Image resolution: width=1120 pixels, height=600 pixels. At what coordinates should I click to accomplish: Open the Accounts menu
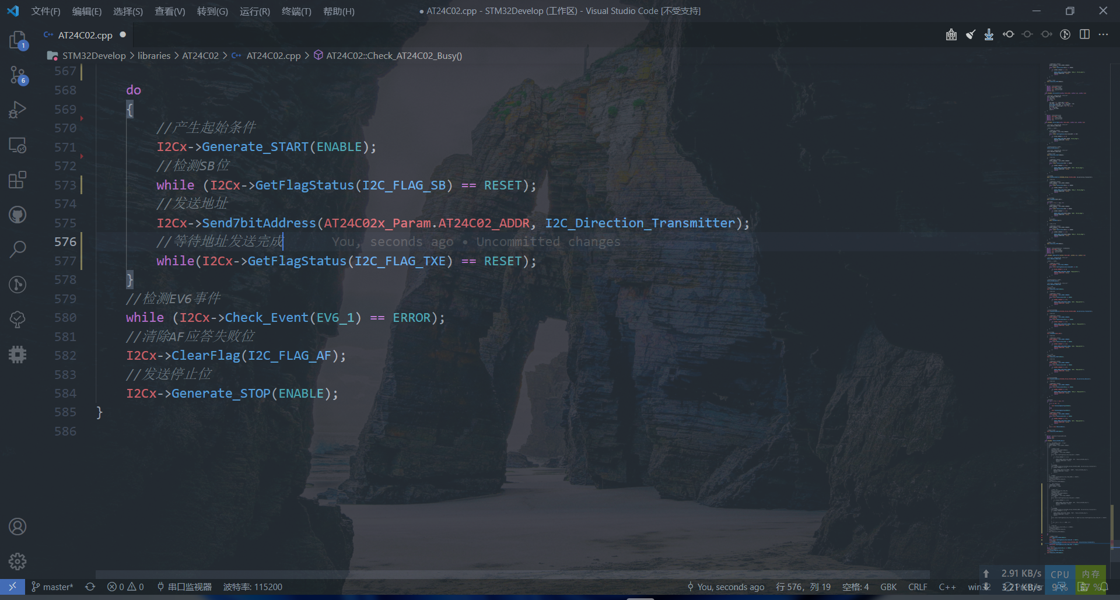[17, 527]
